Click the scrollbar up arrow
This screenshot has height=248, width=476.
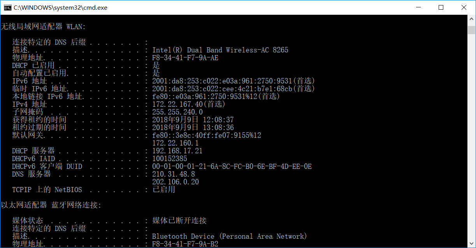tap(472, 19)
